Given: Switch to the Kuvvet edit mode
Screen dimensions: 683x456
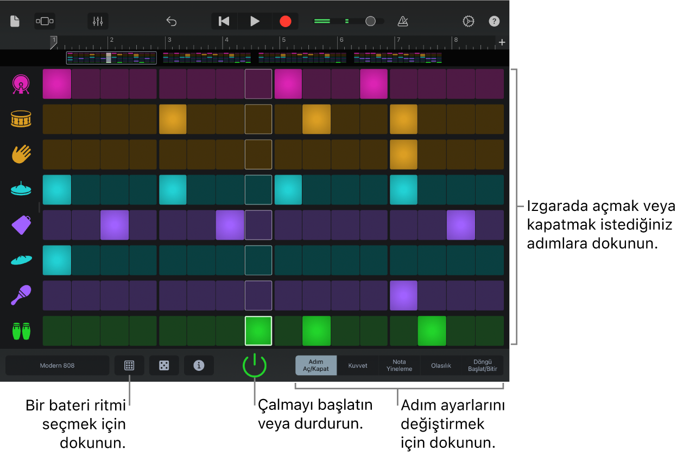Looking at the screenshot, I should coord(358,365).
